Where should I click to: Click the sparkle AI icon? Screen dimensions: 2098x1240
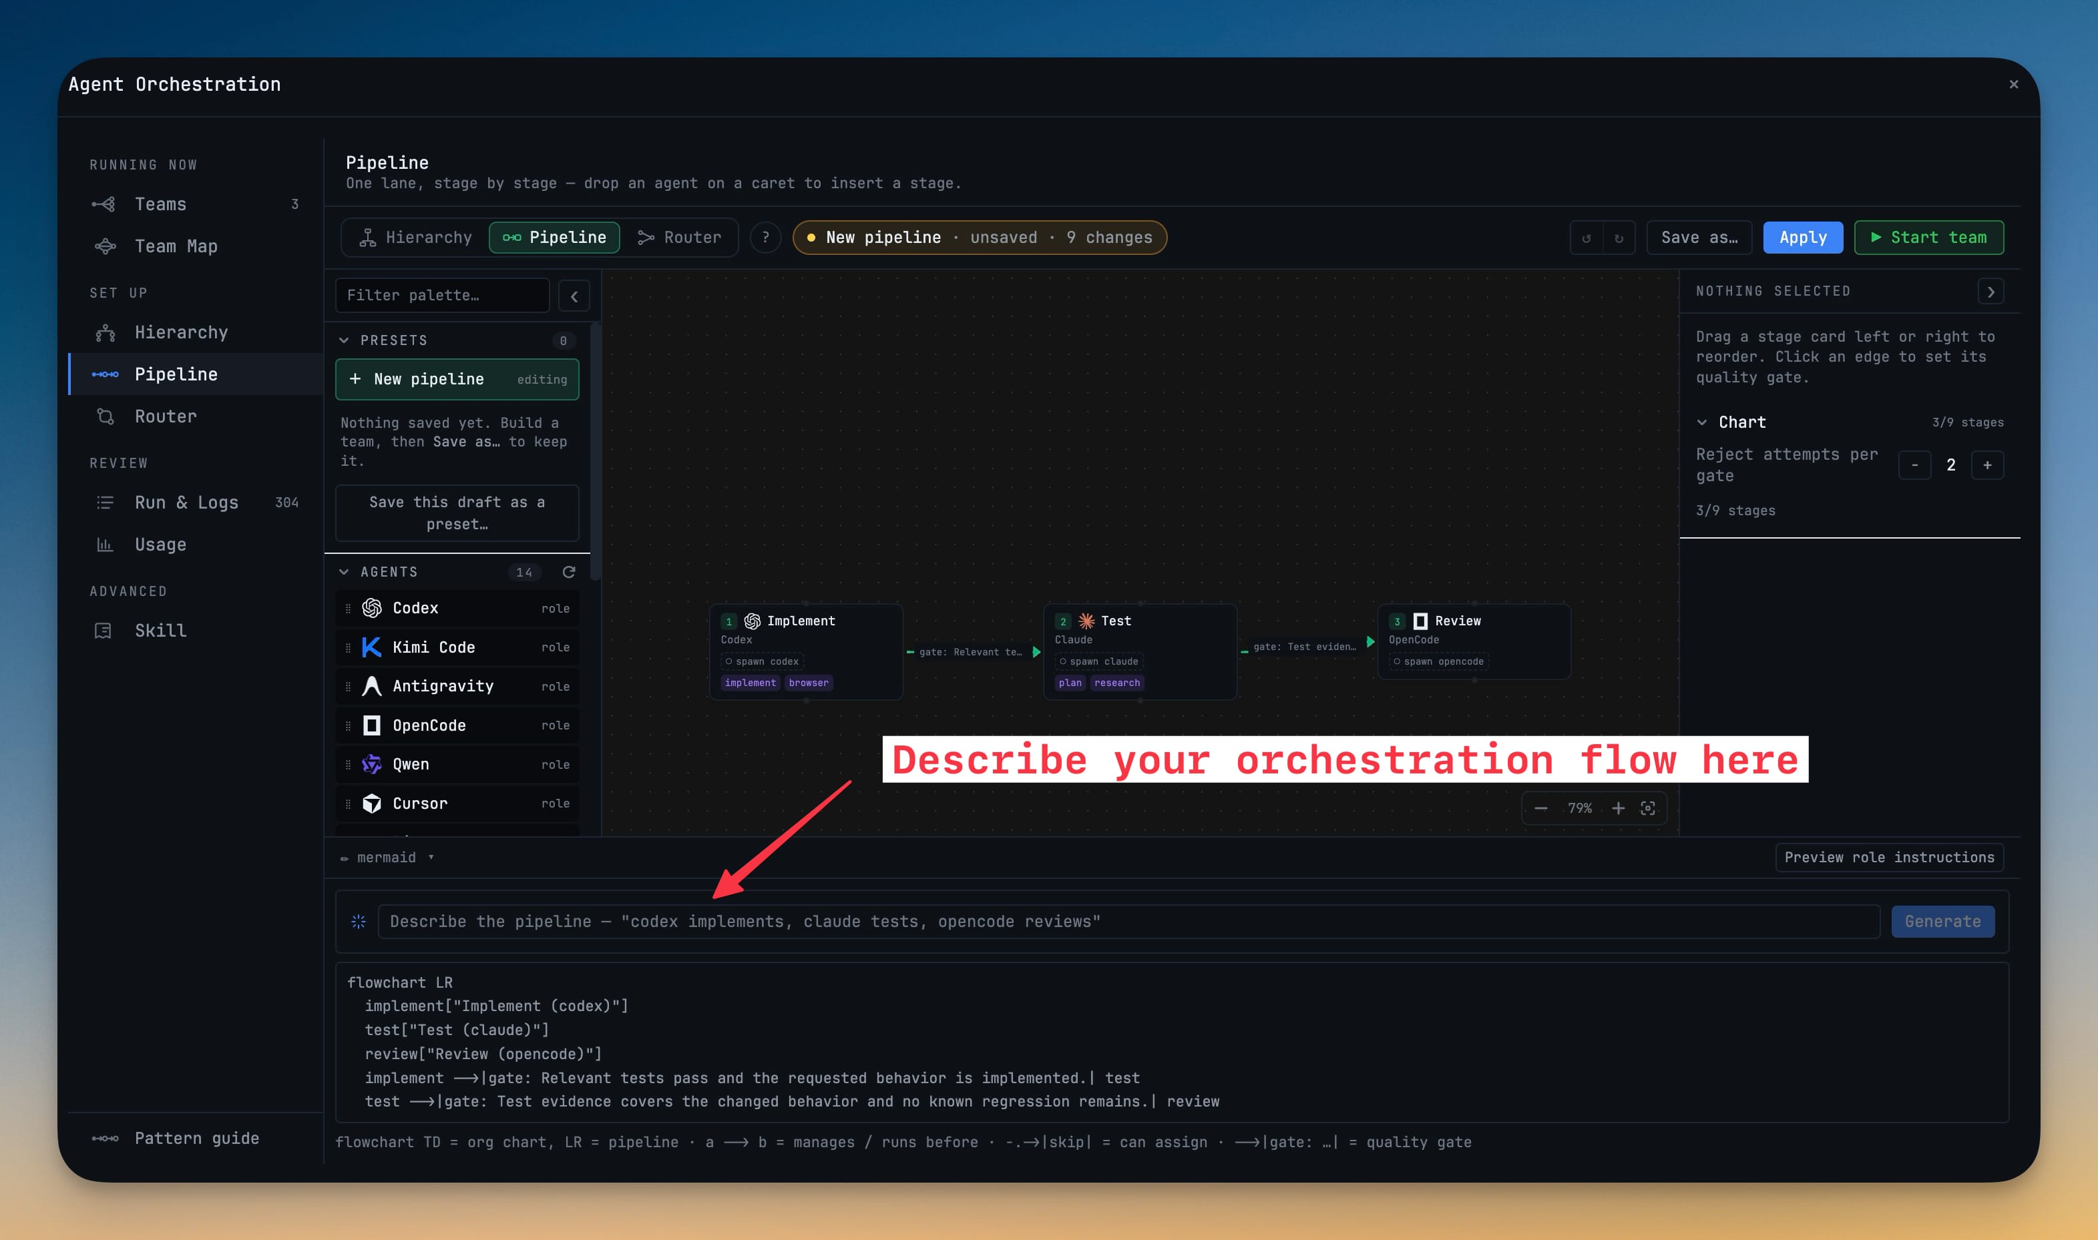click(x=359, y=921)
